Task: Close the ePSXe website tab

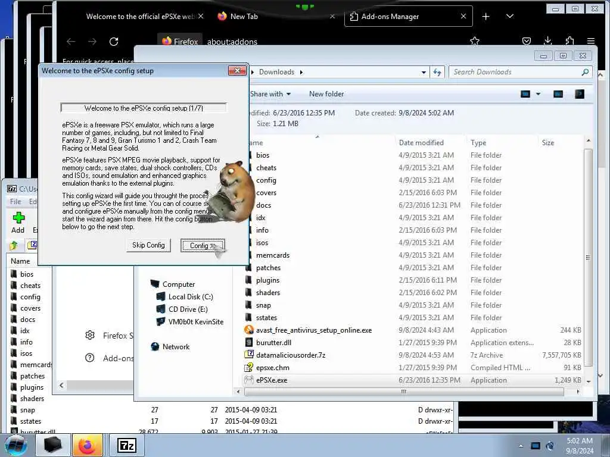Action: (x=201, y=16)
